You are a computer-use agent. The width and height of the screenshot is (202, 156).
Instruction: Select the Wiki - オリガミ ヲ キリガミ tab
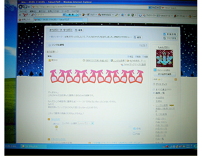click(58, 20)
